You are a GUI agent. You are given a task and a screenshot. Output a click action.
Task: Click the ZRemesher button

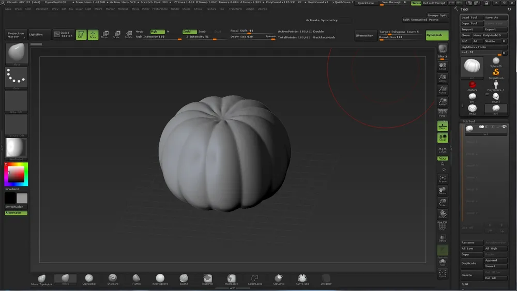[x=364, y=35]
